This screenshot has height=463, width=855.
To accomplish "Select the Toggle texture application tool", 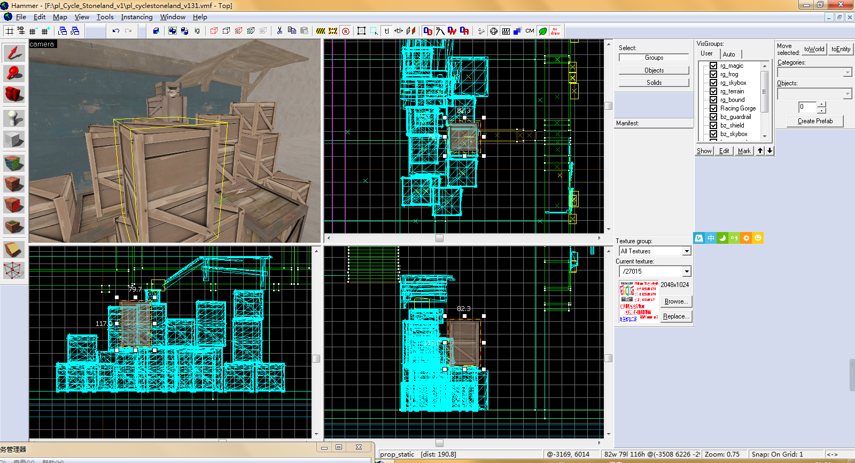I will coord(14,162).
